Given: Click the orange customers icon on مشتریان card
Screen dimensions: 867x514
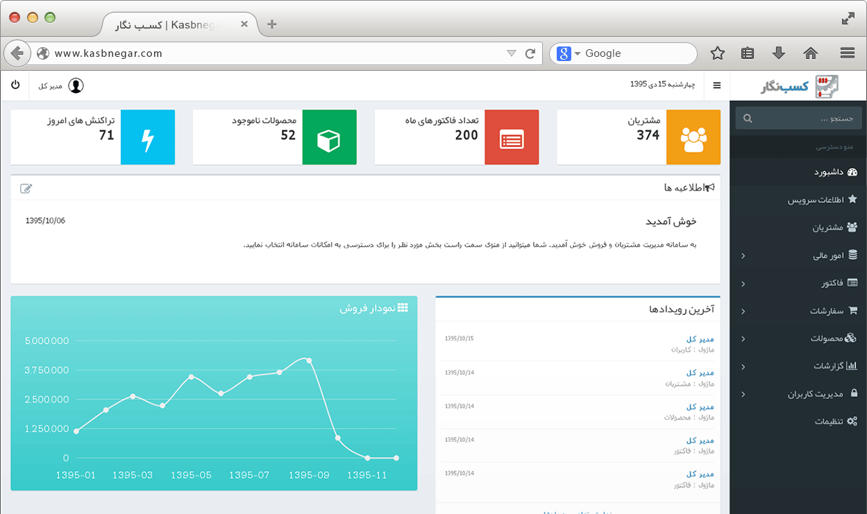Looking at the screenshot, I should point(694,137).
